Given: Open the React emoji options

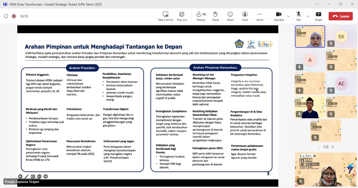Looking at the screenshot, I should [230, 16].
